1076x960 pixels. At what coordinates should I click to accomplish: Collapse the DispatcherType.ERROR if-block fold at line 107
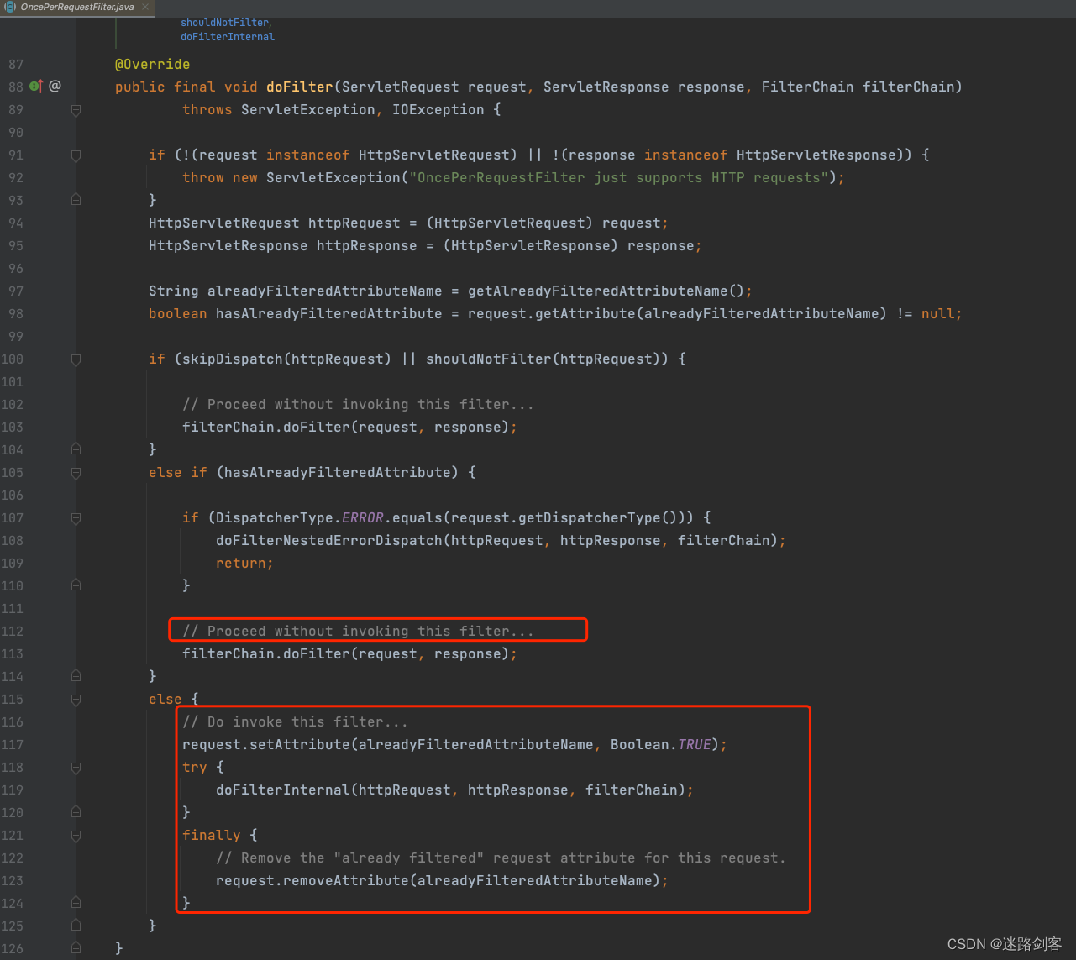(76, 517)
